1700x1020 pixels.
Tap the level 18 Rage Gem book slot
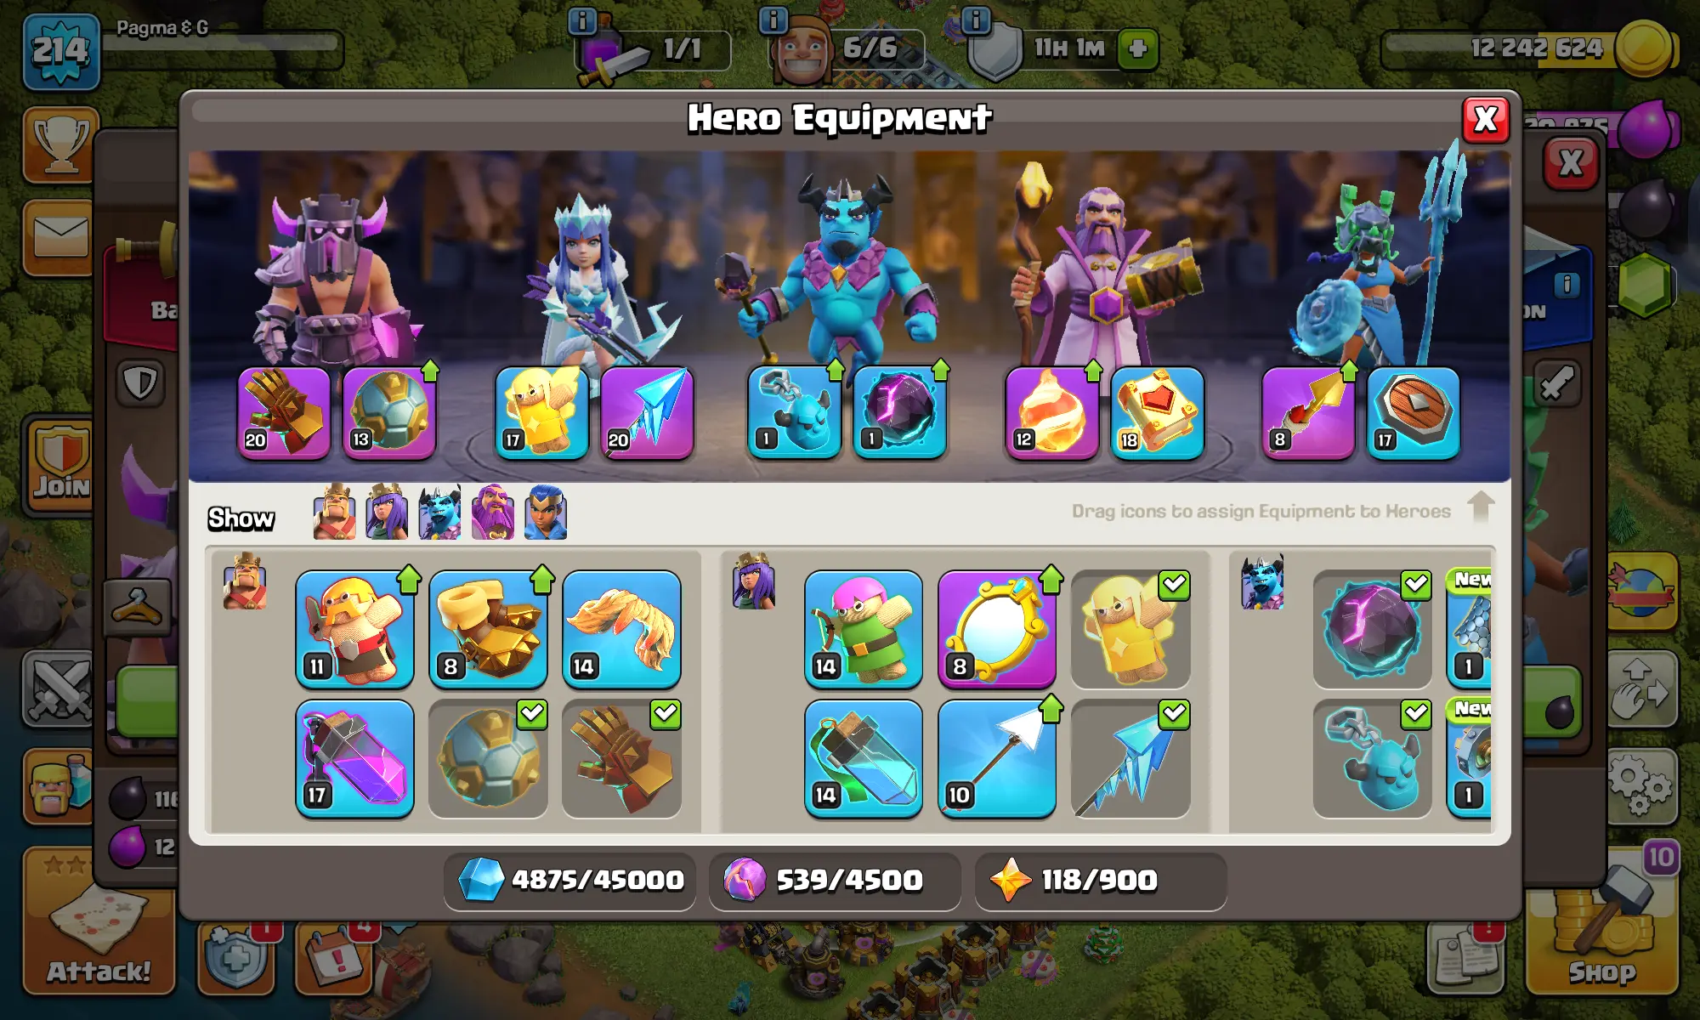point(1157,413)
